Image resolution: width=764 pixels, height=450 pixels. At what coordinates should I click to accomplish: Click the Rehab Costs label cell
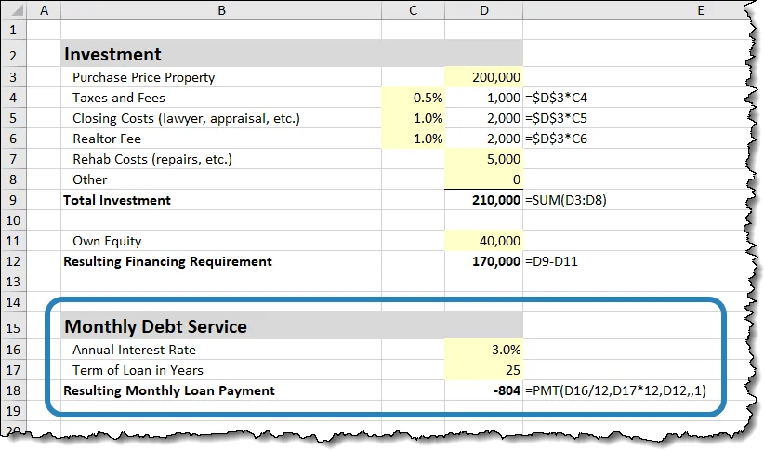221,159
